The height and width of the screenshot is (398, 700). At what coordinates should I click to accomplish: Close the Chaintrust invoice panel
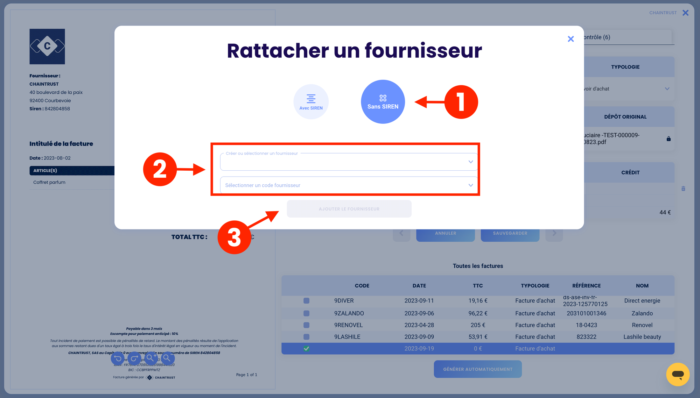point(685,13)
